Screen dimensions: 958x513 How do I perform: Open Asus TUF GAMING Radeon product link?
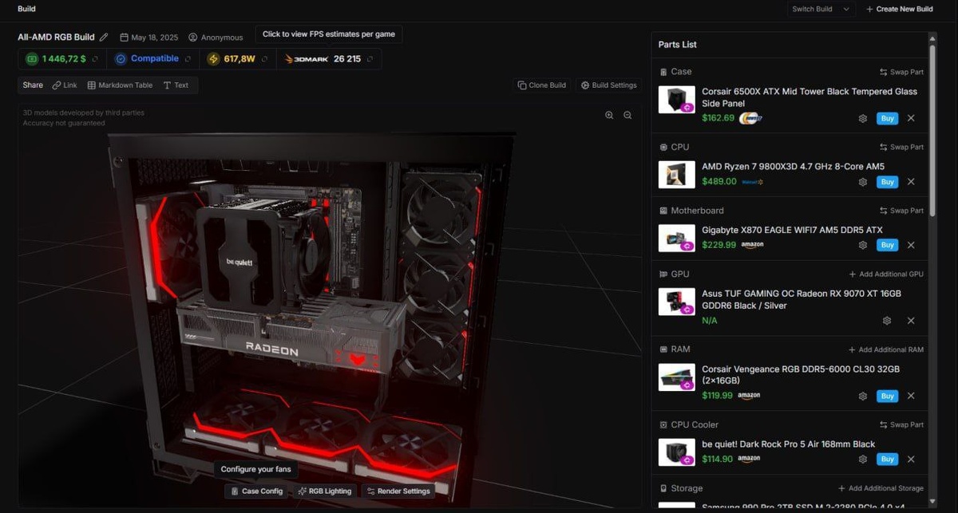(x=802, y=299)
